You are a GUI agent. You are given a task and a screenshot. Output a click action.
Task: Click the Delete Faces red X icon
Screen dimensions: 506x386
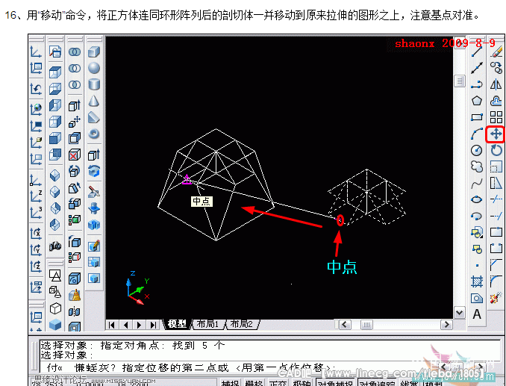click(75, 155)
